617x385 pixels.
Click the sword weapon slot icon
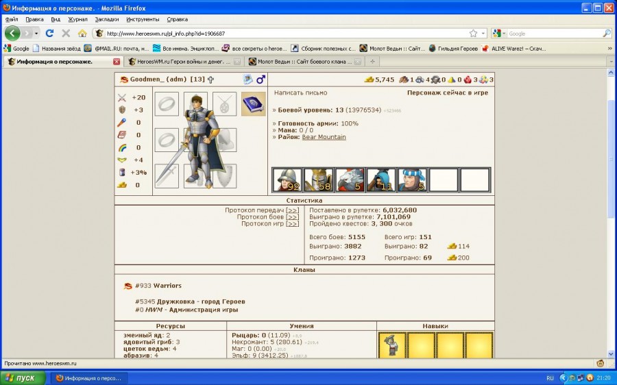point(167,176)
